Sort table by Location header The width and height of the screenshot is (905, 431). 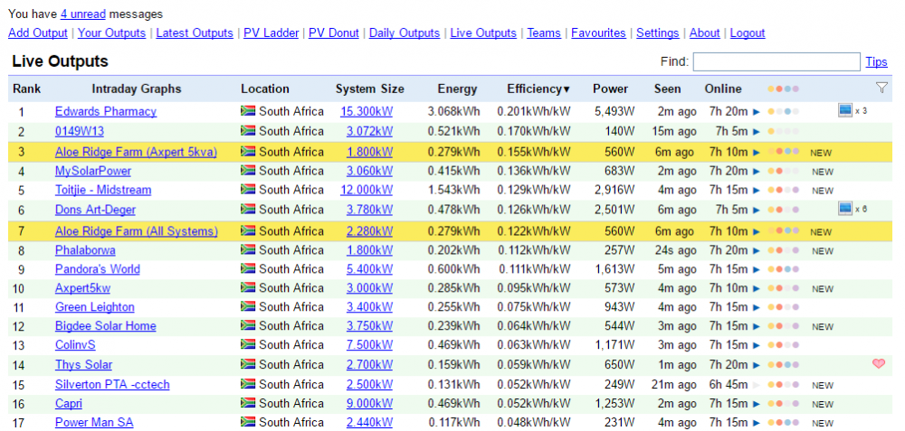265,89
